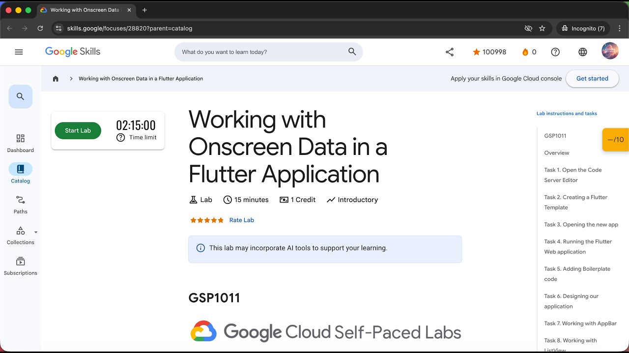Image resolution: width=629 pixels, height=353 pixels.
Task: Open Collections in the sidebar
Action: coord(21,235)
